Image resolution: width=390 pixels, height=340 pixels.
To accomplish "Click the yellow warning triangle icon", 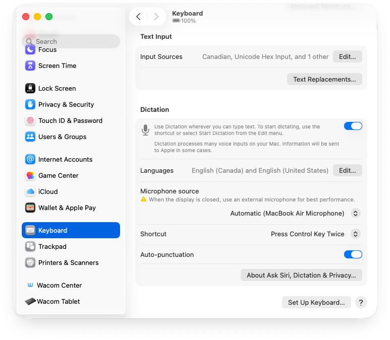I will (143, 199).
